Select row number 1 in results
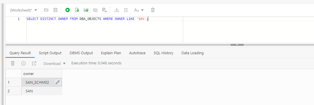Image resolution: width=314 pixels, height=105 pixels. pos(13,82)
